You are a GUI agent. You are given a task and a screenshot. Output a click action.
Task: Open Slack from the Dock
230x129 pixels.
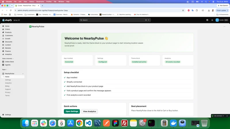coord(44,123)
